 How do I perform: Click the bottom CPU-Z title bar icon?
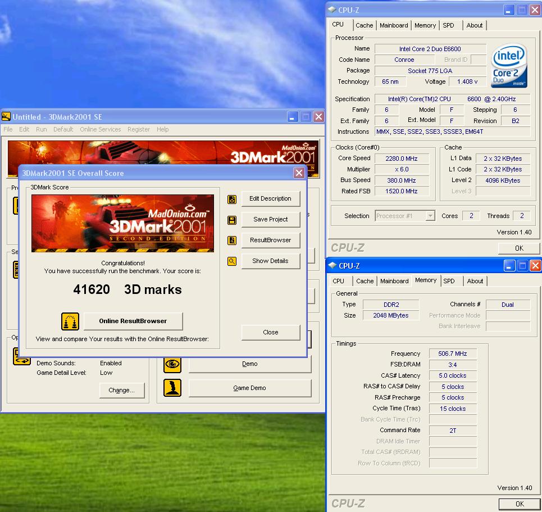(x=333, y=265)
